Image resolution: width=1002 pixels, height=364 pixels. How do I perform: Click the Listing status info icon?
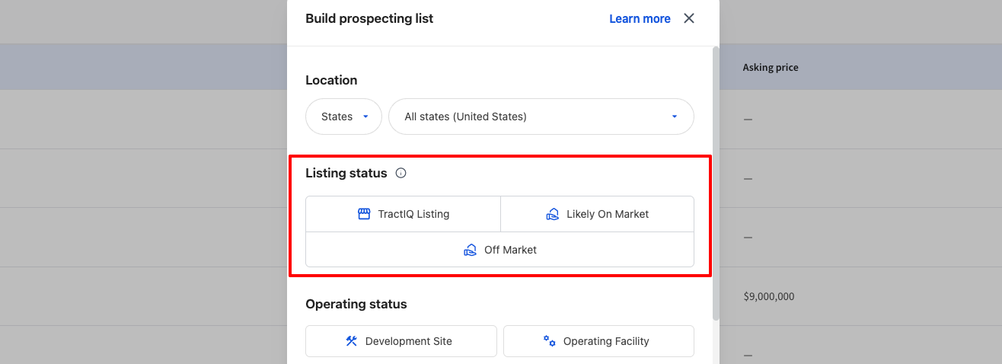coord(401,173)
